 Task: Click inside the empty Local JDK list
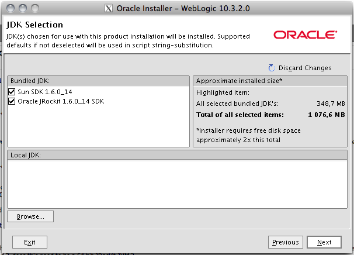point(177,184)
